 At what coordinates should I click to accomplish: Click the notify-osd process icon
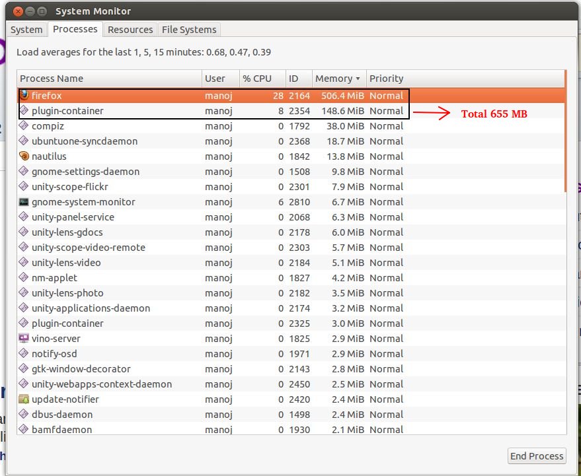click(25, 354)
